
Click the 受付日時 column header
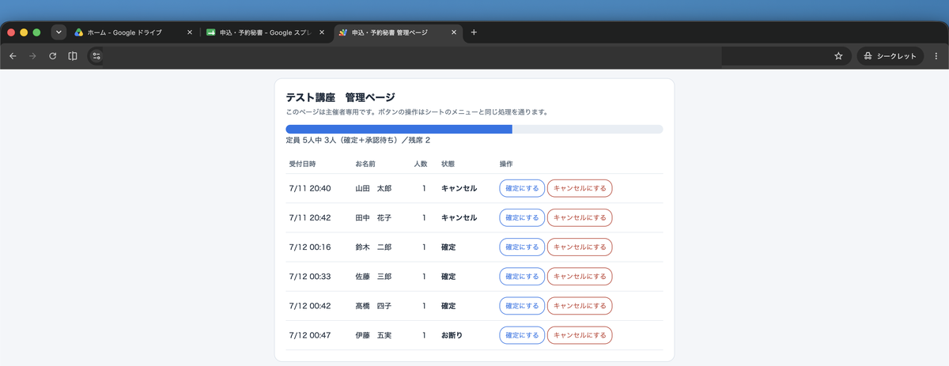[x=302, y=164]
